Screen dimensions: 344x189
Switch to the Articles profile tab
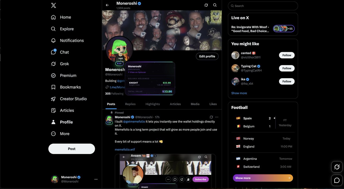tap(175, 104)
